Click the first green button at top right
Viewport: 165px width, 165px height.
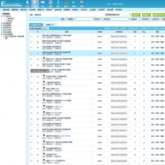[x=136, y=15]
